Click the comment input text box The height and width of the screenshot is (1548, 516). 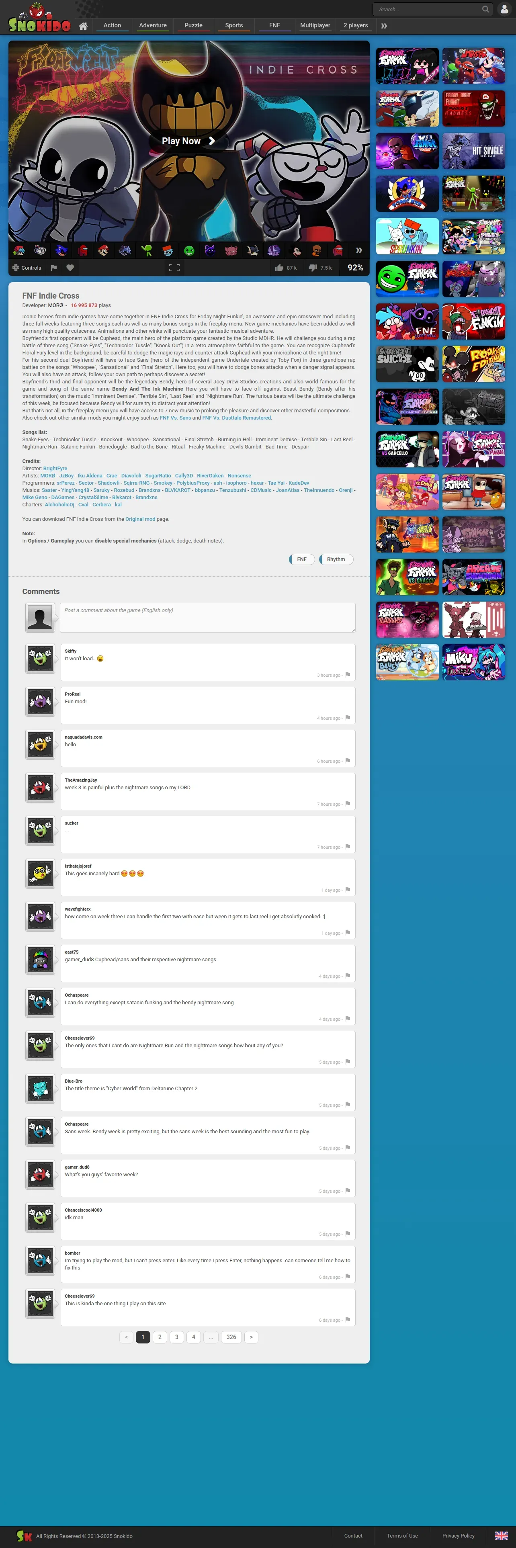point(208,618)
